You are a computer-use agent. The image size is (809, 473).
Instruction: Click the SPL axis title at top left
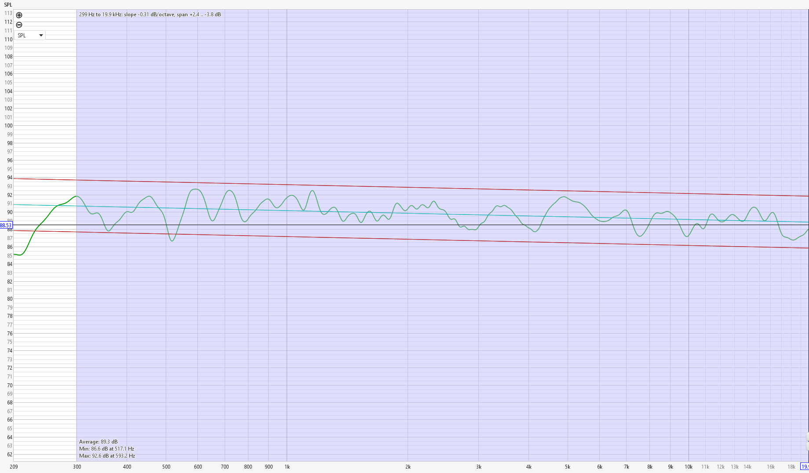pos(8,5)
